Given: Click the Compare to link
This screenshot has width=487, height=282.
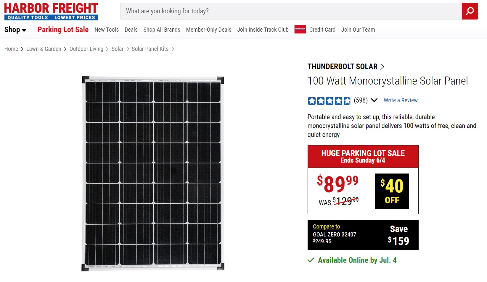Looking at the screenshot, I should tap(326, 226).
